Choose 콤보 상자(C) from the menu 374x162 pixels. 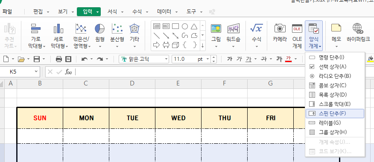[x=335, y=85]
